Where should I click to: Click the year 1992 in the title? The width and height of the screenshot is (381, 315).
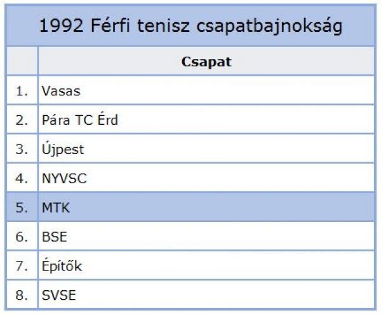pyautogui.click(x=61, y=25)
